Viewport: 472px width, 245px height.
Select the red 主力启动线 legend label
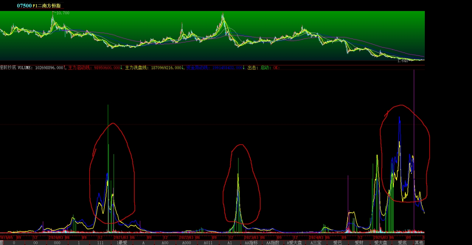click(x=80, y=68)
